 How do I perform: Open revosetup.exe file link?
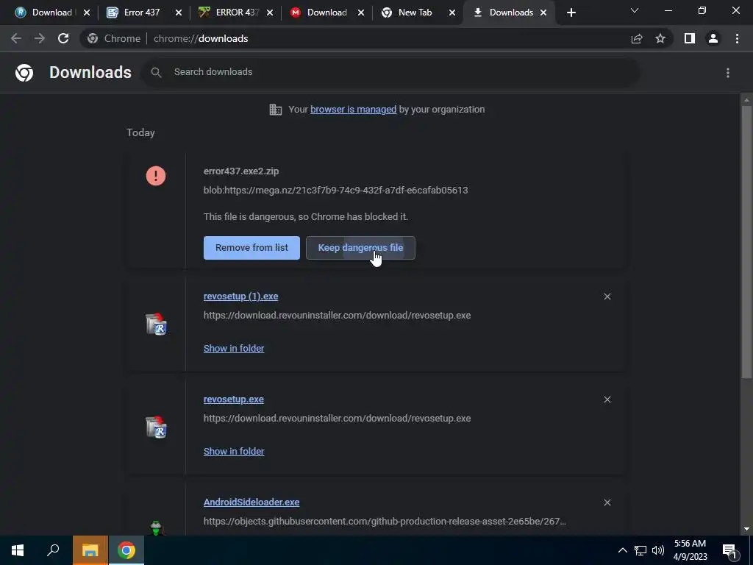click(x=233, y=399)
